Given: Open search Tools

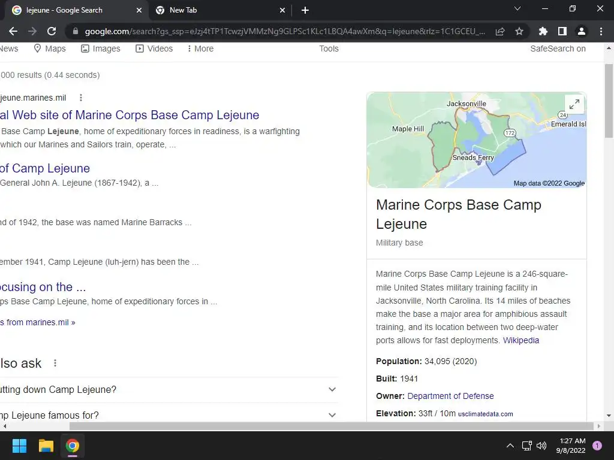Looking at the screenshot, I should click(x=329, y=49).
